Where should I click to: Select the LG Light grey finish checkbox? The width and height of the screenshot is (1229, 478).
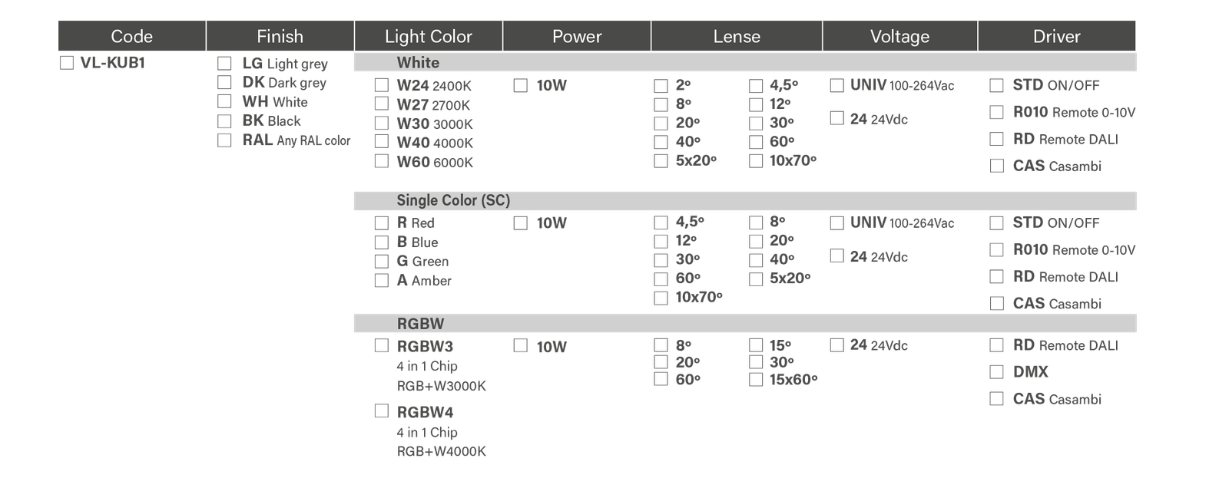coord(224,64)
